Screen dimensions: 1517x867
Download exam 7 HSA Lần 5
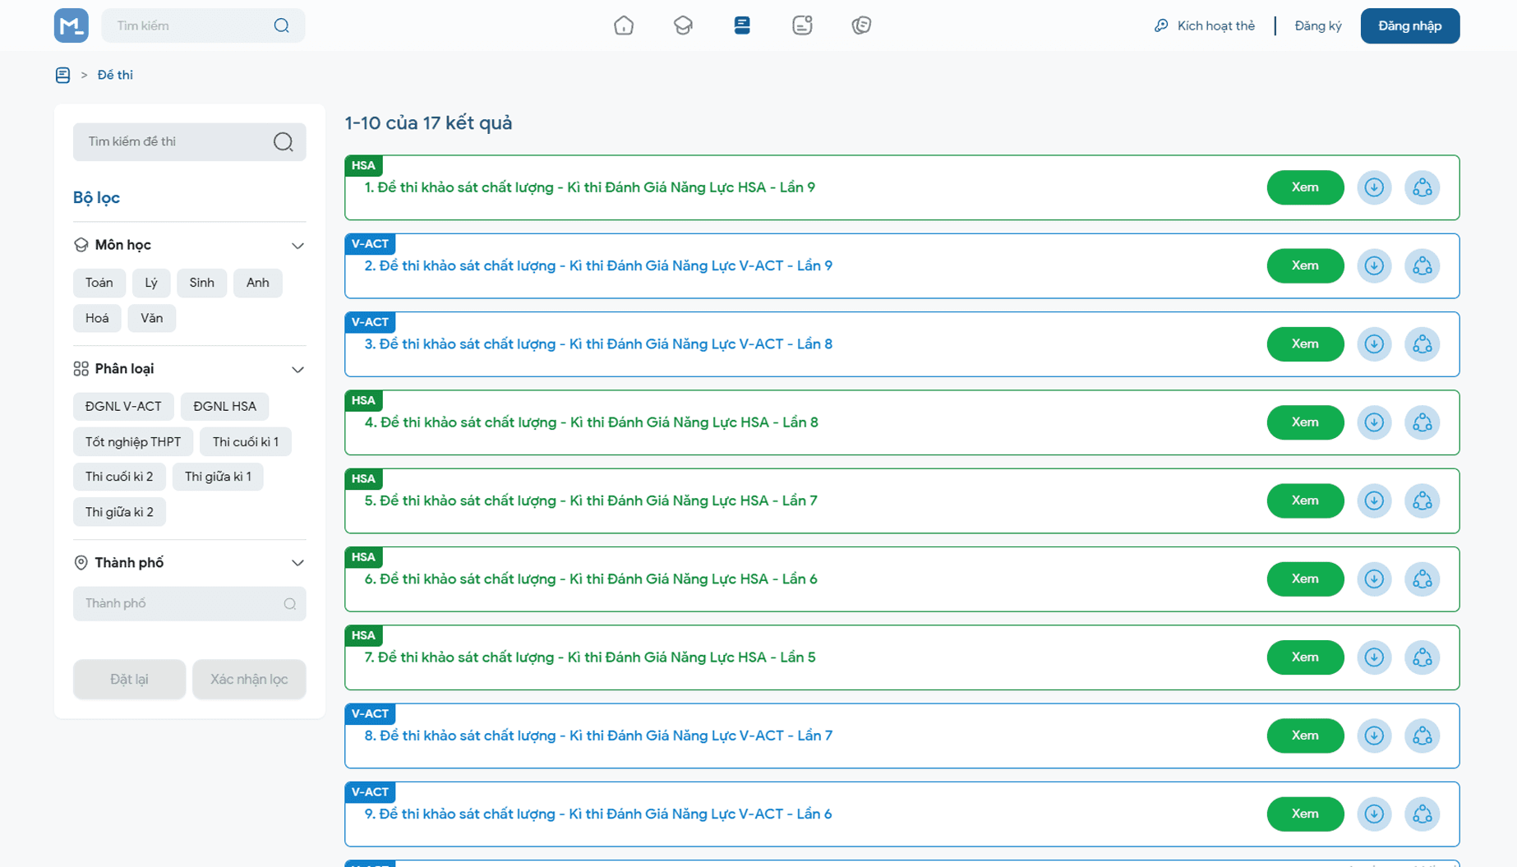click(x=1374, y=657)
